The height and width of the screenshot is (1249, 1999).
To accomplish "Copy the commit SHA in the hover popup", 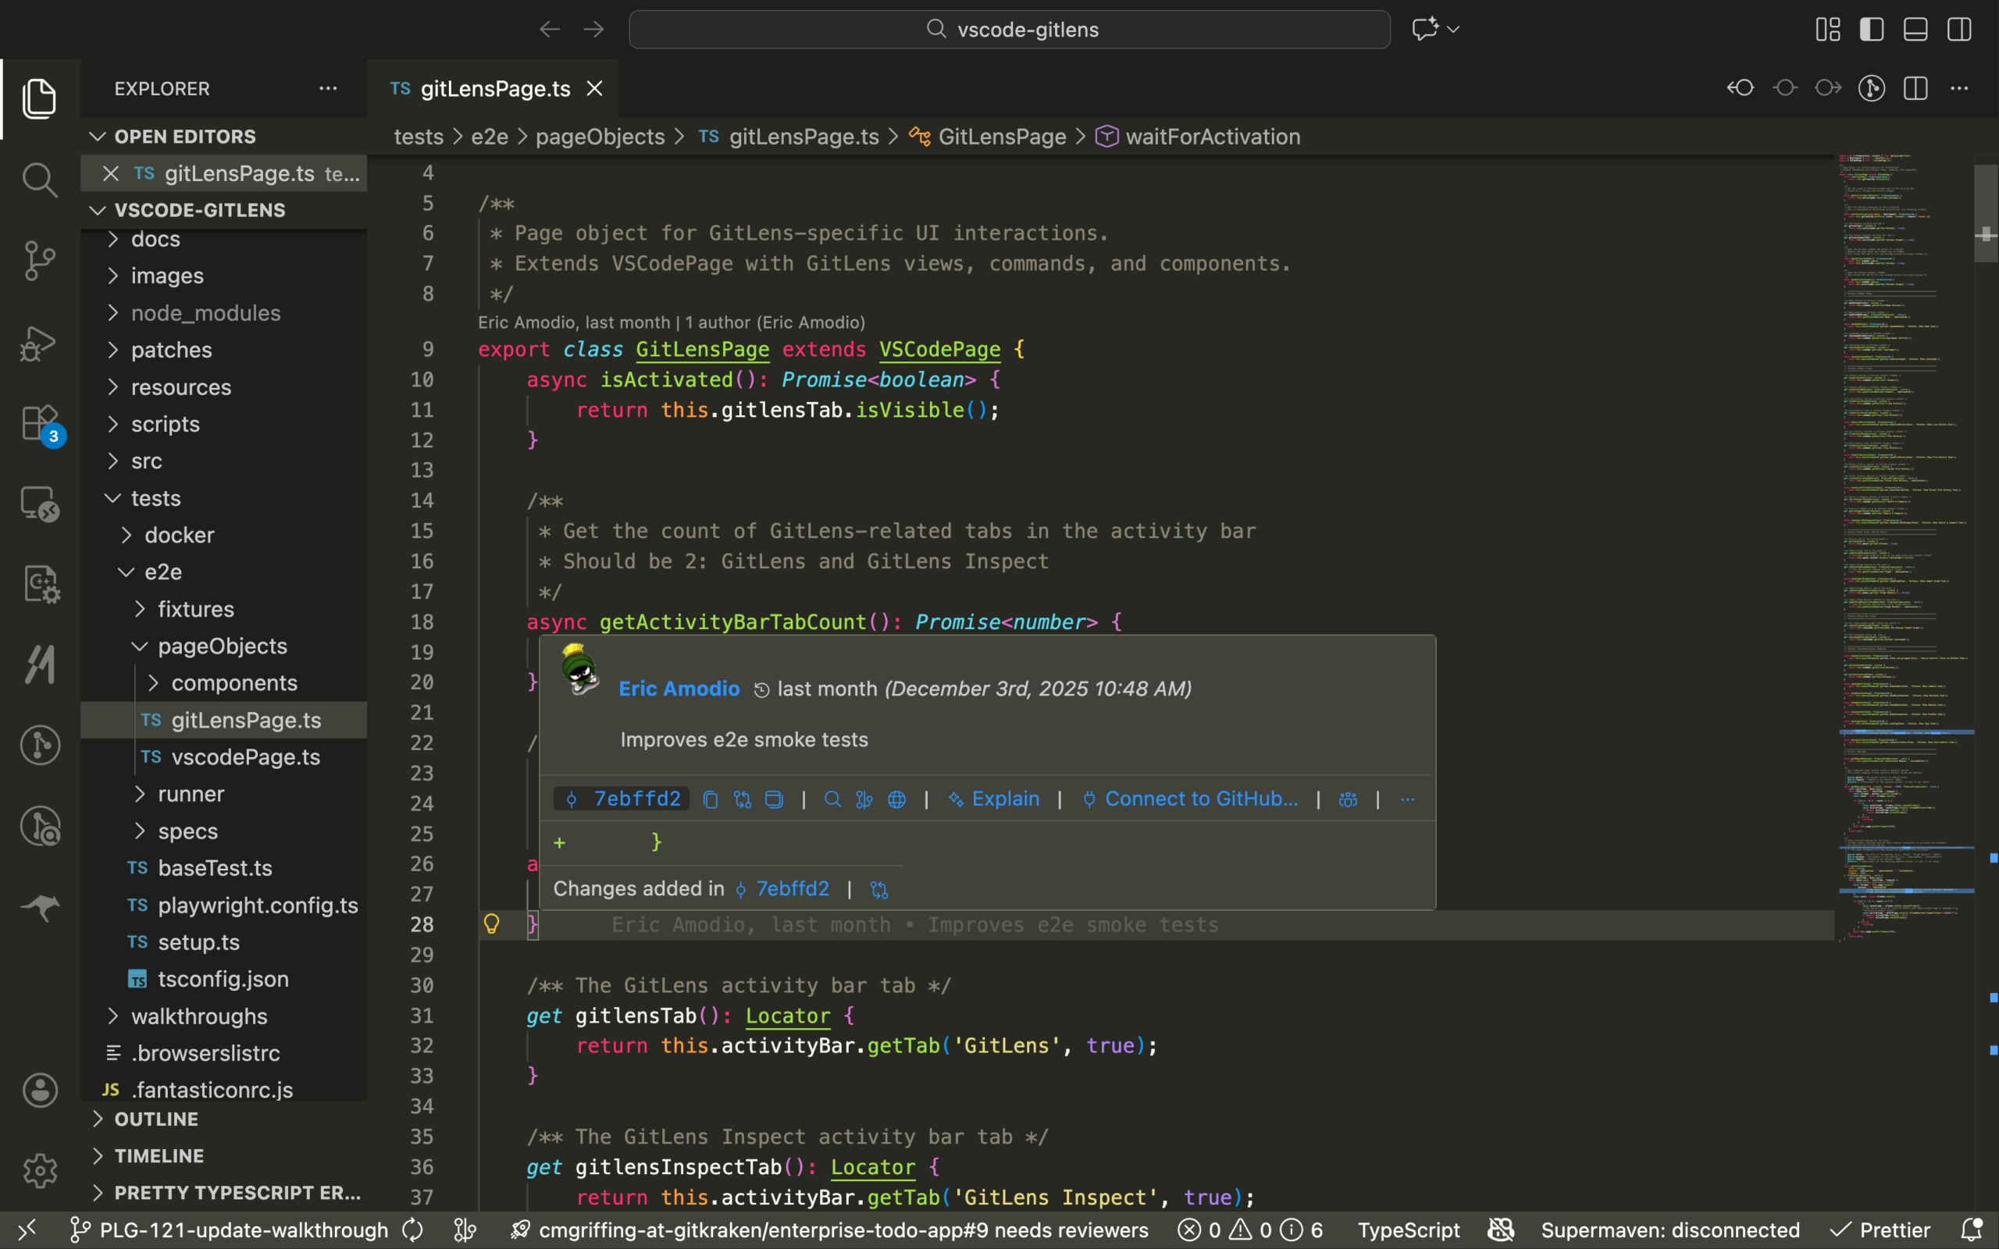I will 710,799.
